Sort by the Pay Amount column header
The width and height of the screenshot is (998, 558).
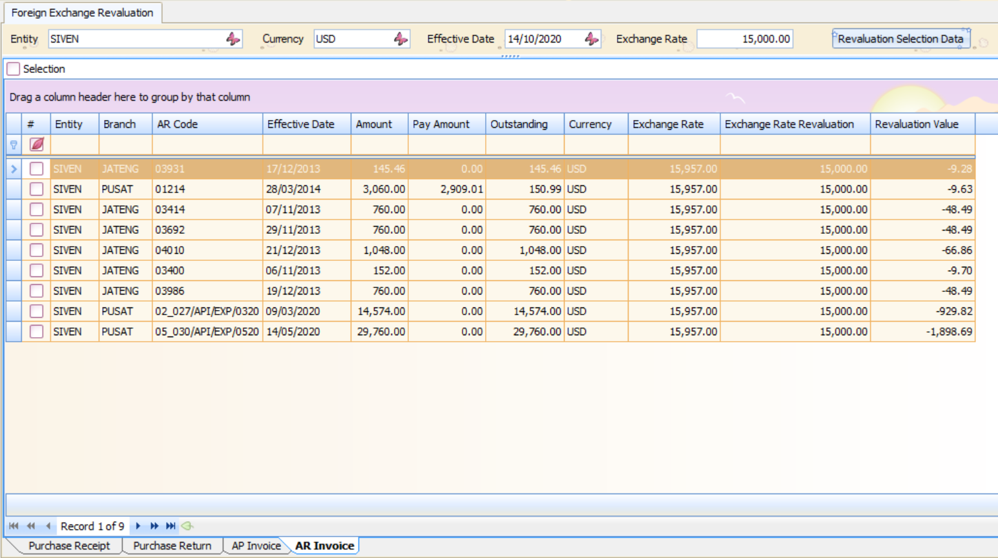(x=447, y=124)
